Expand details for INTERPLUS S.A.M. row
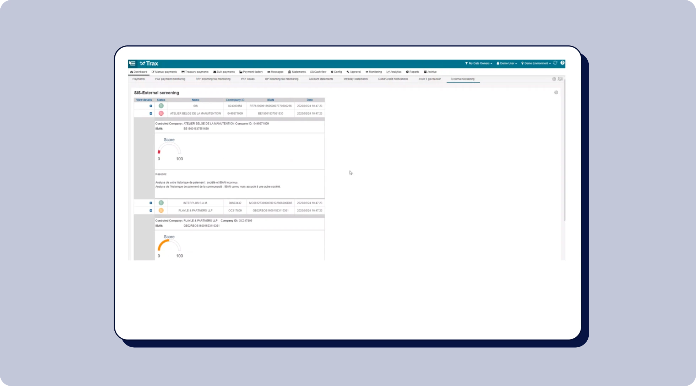This screenshot has height=386, width=696. [151, 203]
